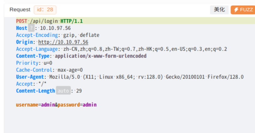This screenshot has width=255, height=133.
Task: Click the Cache-Control max-age=0 value
Action: pyautogui.click(x=70, y=70)
